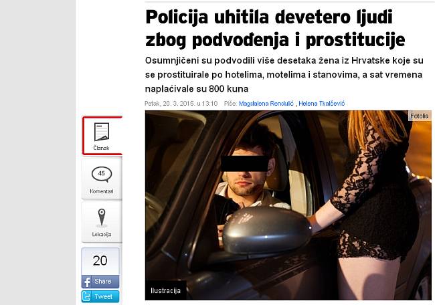Switch to the Komentari tab
Viewport: 435px width, 305px height.
click(x=101, y=191)
